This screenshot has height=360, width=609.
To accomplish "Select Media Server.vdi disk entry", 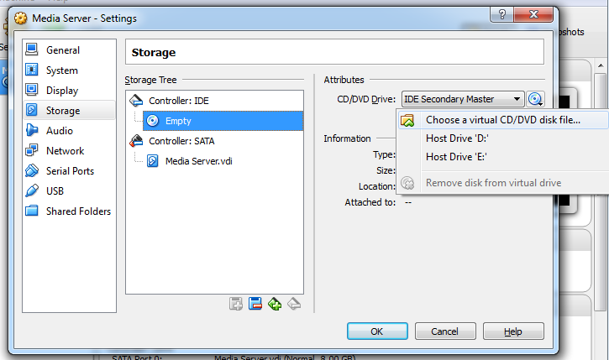I will pyautogui.click(x=198, y=161).
